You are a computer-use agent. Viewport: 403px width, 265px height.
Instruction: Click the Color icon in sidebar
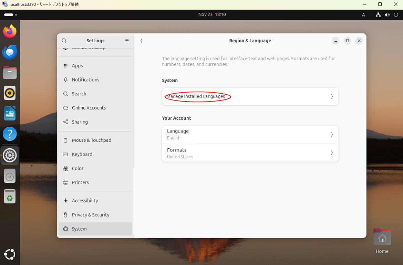coord(65,168)
